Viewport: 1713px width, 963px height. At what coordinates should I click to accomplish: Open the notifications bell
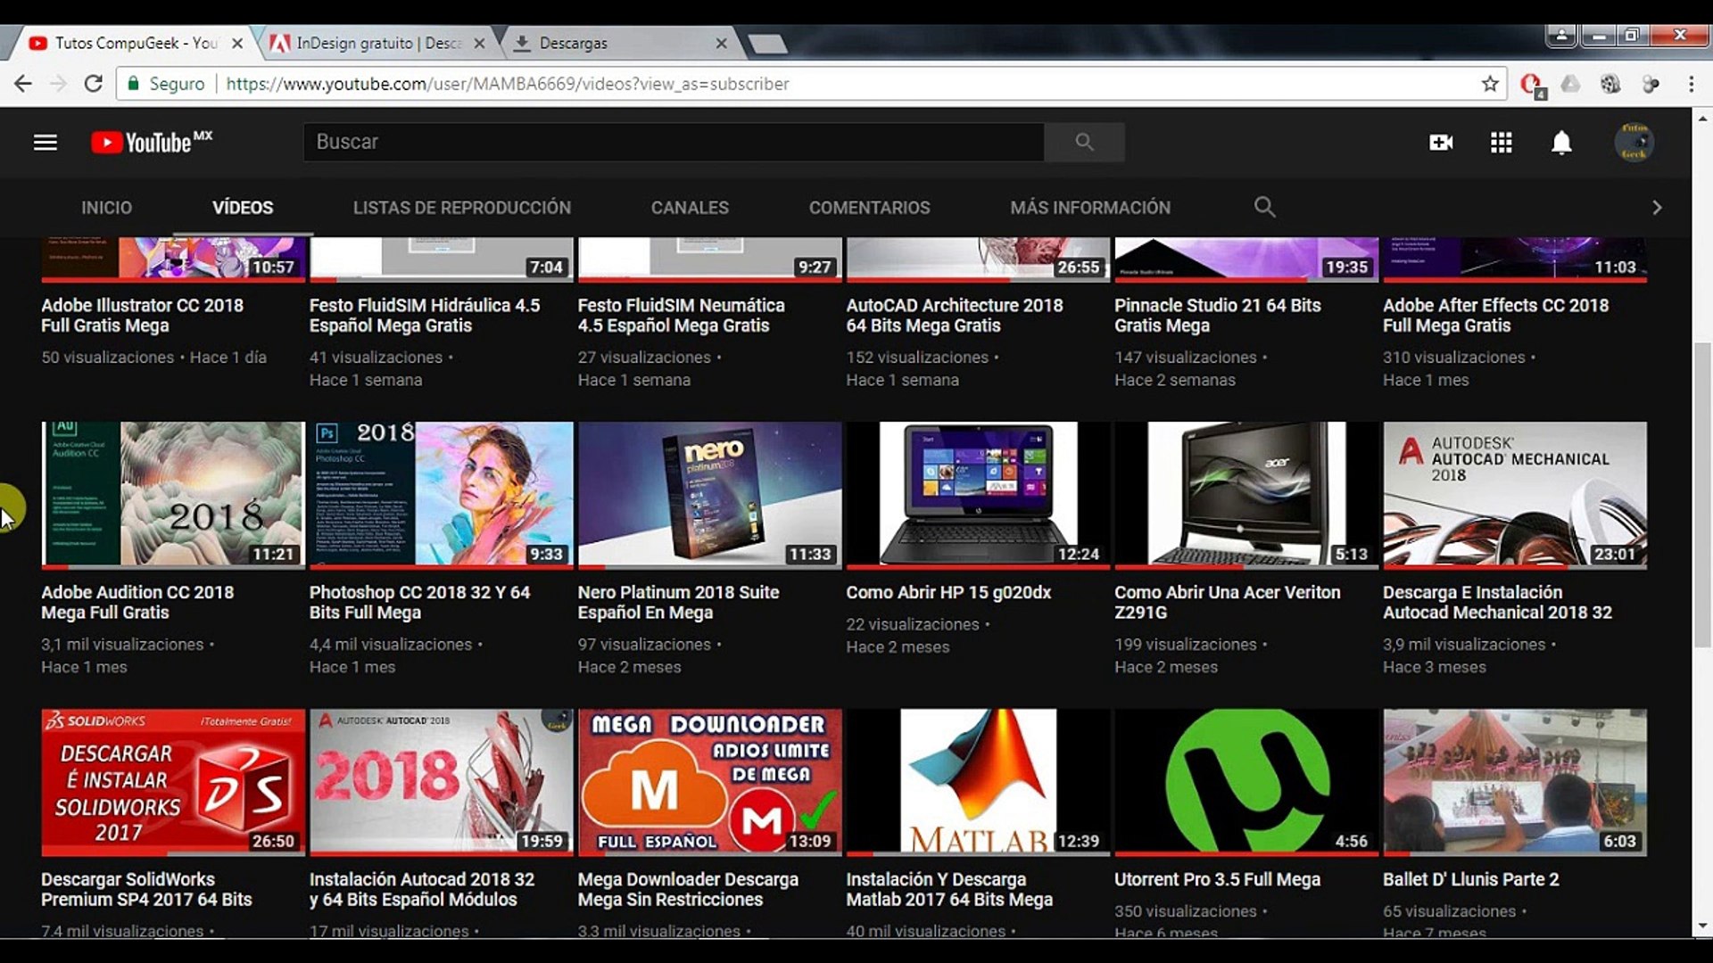[x=1561, y=143]
